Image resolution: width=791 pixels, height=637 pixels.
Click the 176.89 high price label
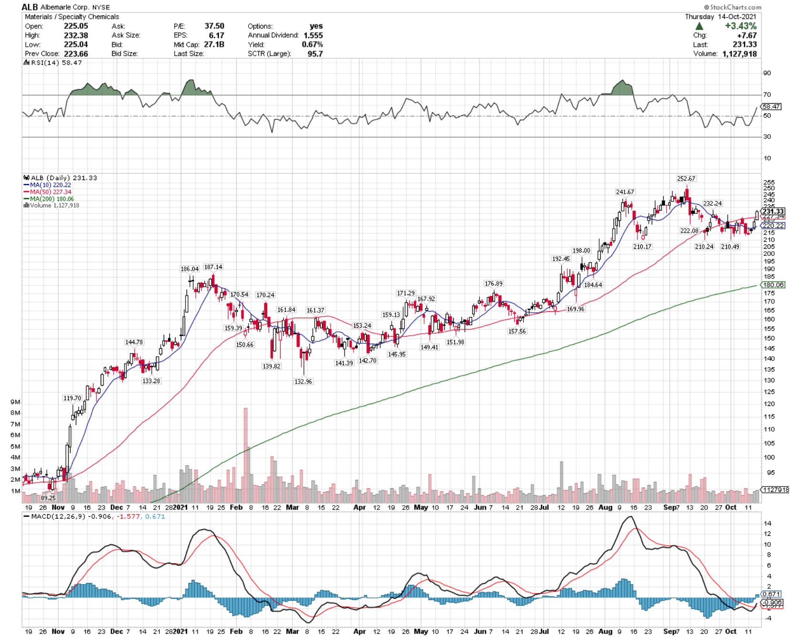coord(493,284)
